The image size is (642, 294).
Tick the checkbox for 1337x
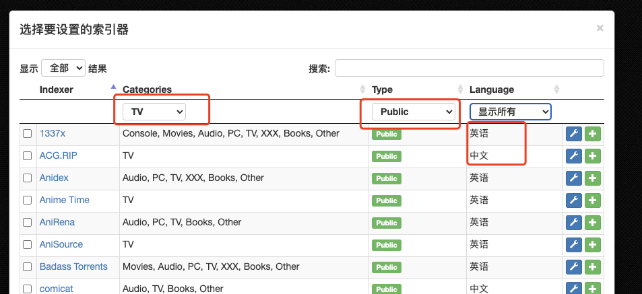(28, 134)
